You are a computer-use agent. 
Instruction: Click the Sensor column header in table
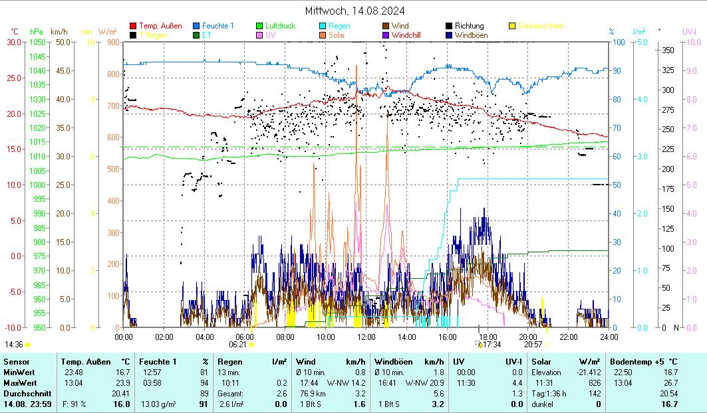16,361
